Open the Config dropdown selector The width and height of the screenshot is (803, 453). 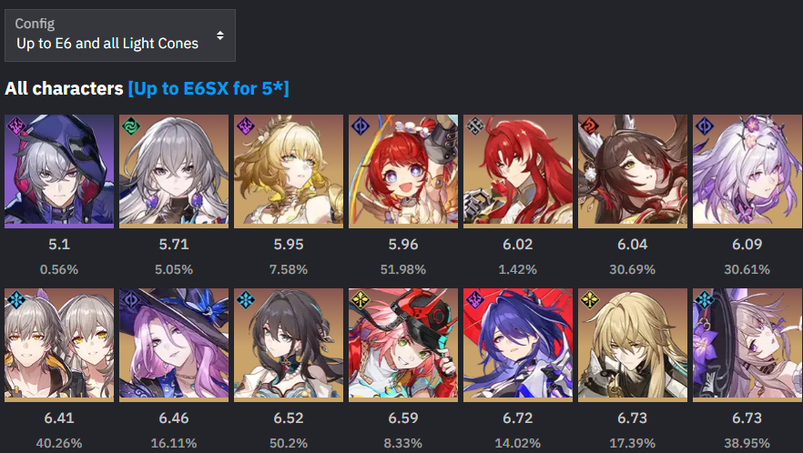120,35
